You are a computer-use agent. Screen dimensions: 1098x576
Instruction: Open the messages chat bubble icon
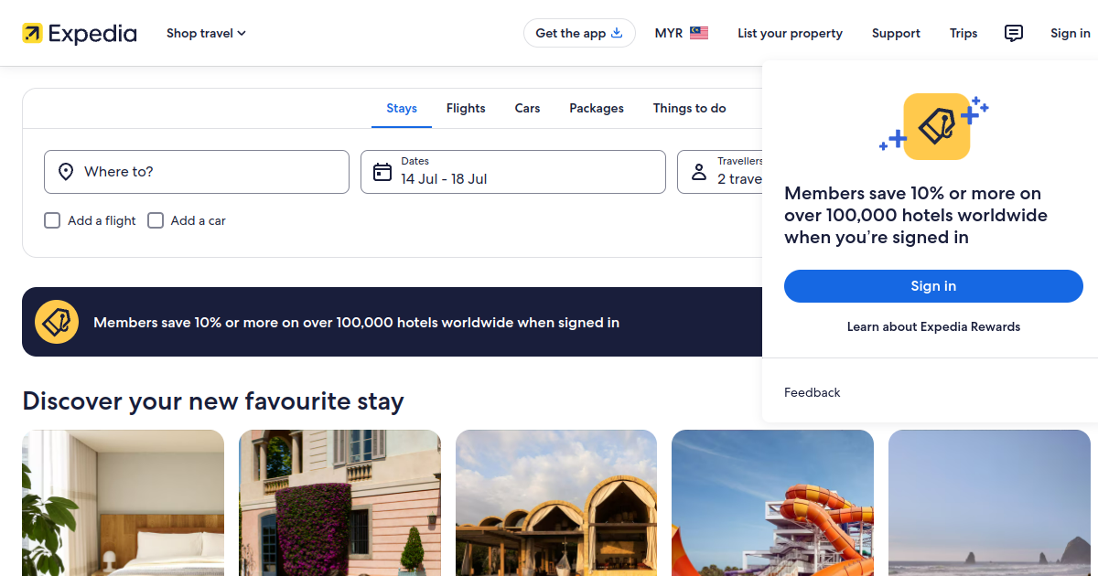[x=1014, y=33]
